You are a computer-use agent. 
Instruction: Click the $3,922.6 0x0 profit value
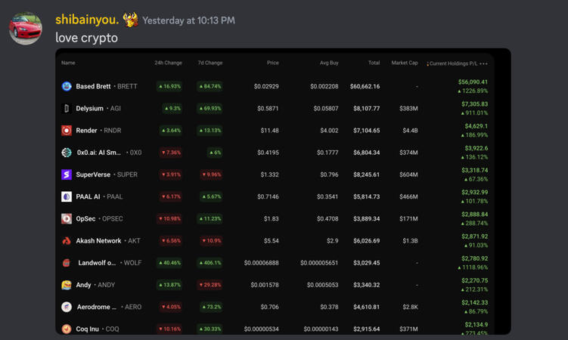coord(476,148)
